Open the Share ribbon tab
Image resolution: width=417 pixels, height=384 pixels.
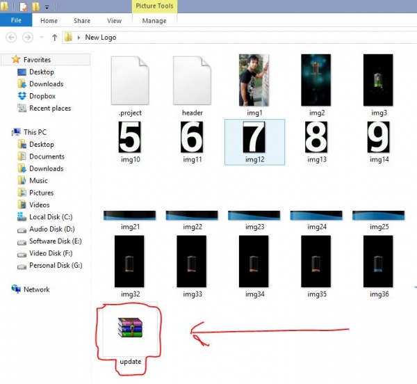click(x=82, y=21)
